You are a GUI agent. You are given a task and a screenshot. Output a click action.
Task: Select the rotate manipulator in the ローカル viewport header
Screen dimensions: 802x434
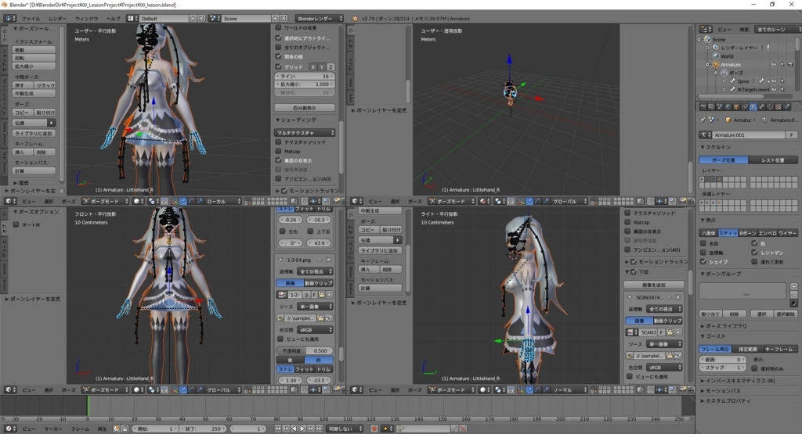191,201
